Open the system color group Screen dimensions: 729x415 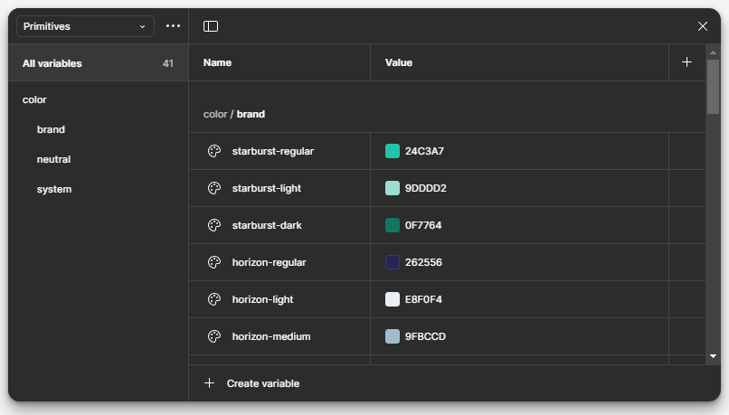[54, 189]
